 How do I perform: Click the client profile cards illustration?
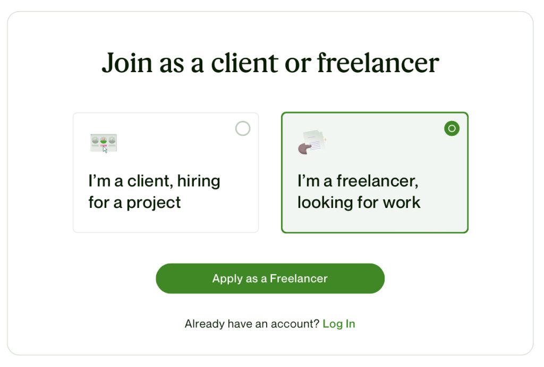pyautogui.click(x=104, y=143)
